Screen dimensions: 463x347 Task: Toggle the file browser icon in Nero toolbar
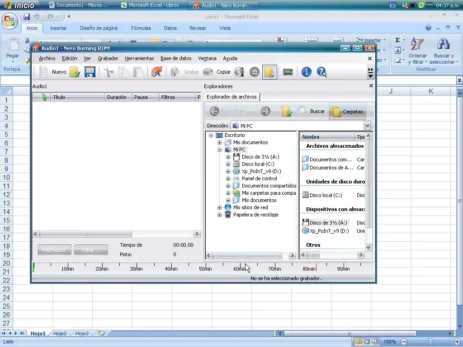(269, 72)
